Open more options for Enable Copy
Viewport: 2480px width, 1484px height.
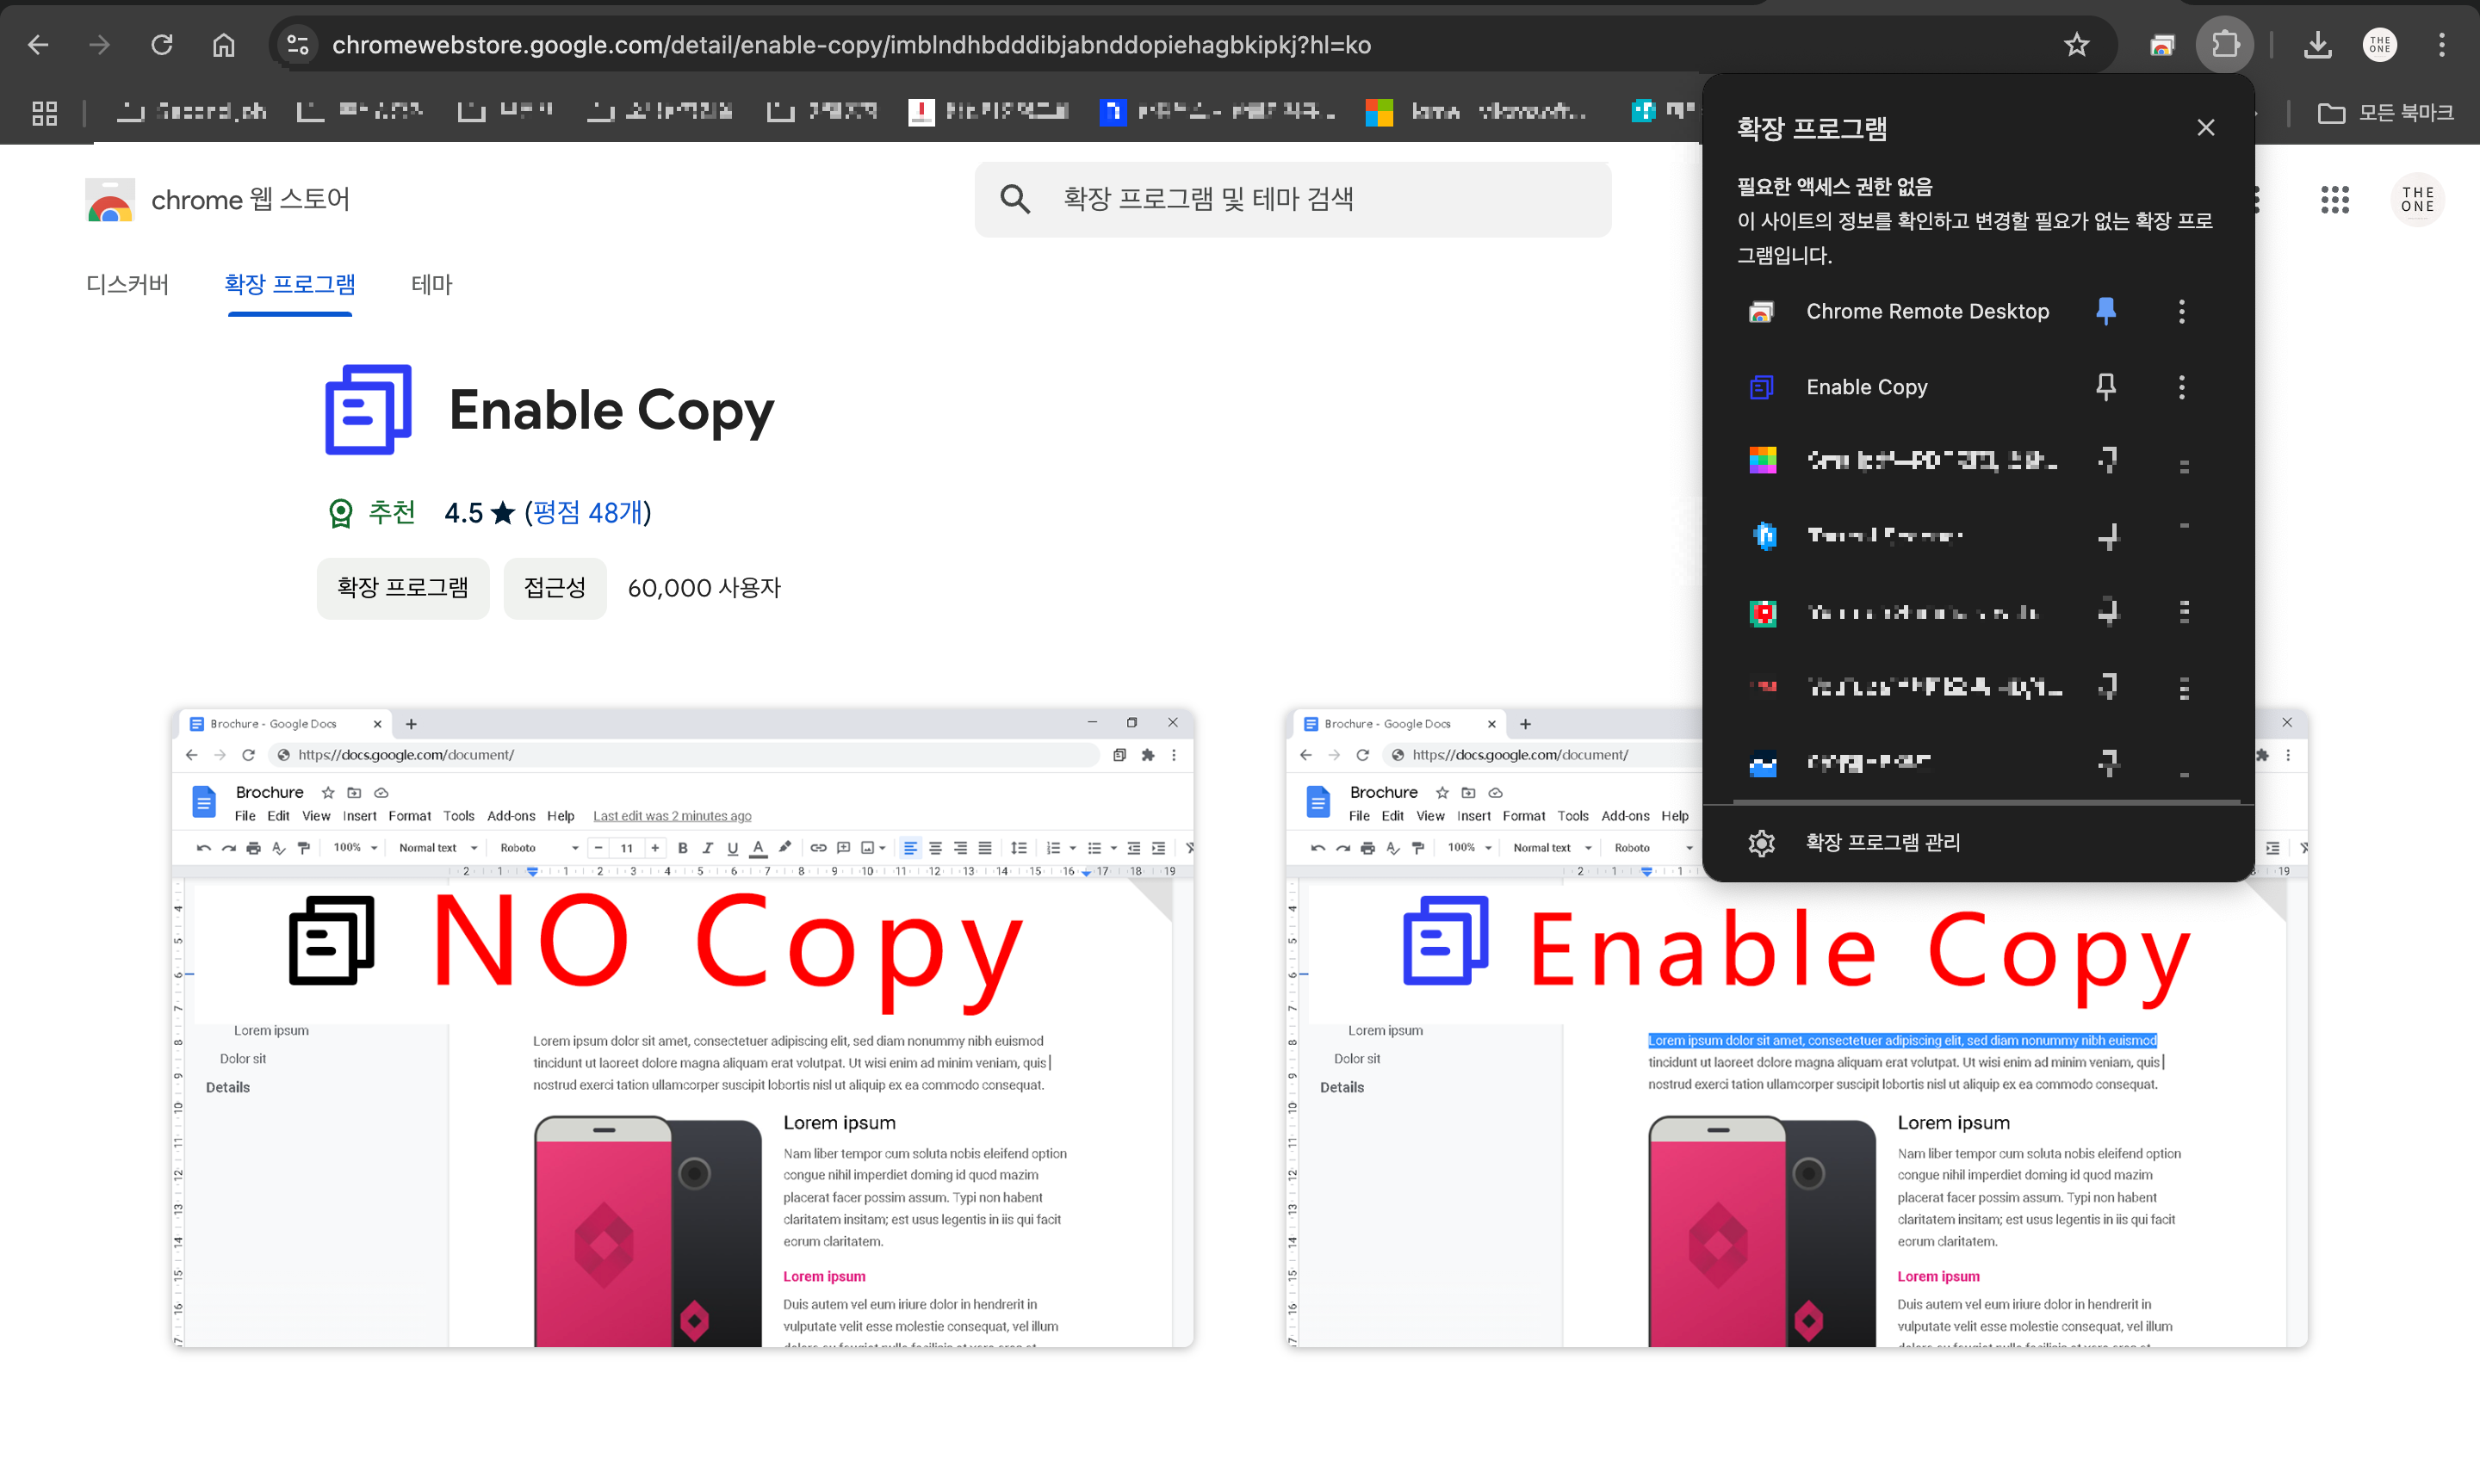[x=2181, y=387]
